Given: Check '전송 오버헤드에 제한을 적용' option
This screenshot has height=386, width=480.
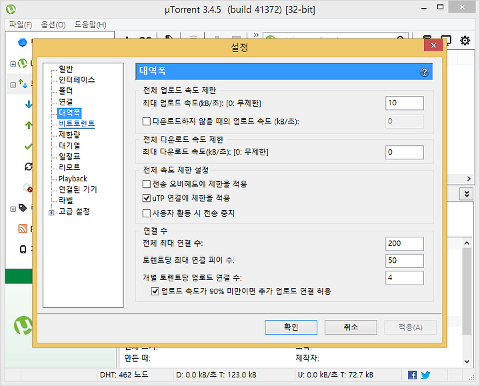Looking at the screenshot, I should pyautogui.click(x=146, y=184).
